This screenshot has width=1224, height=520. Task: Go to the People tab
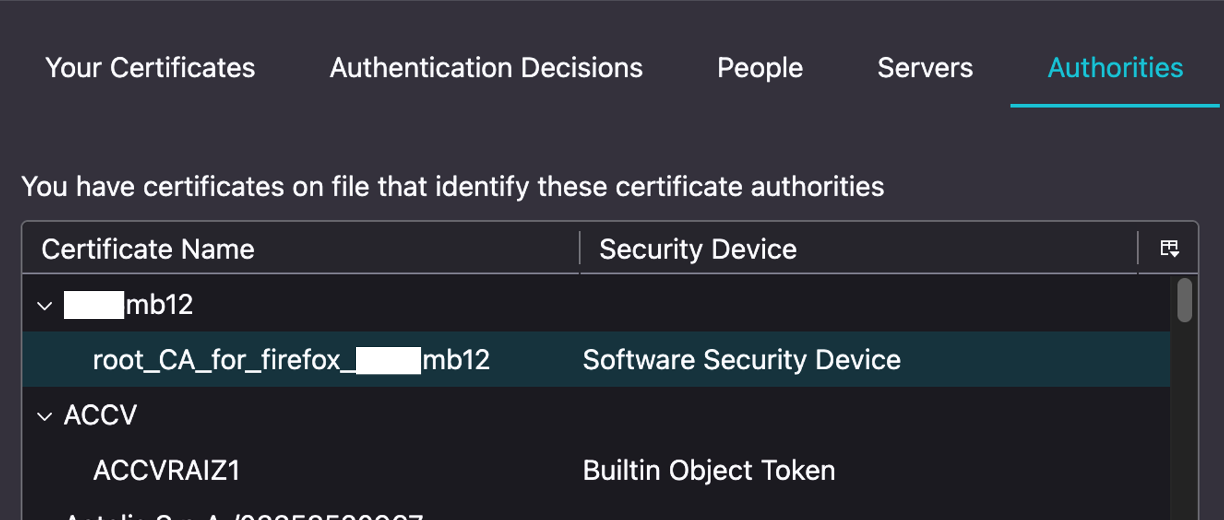click(760, 68)
